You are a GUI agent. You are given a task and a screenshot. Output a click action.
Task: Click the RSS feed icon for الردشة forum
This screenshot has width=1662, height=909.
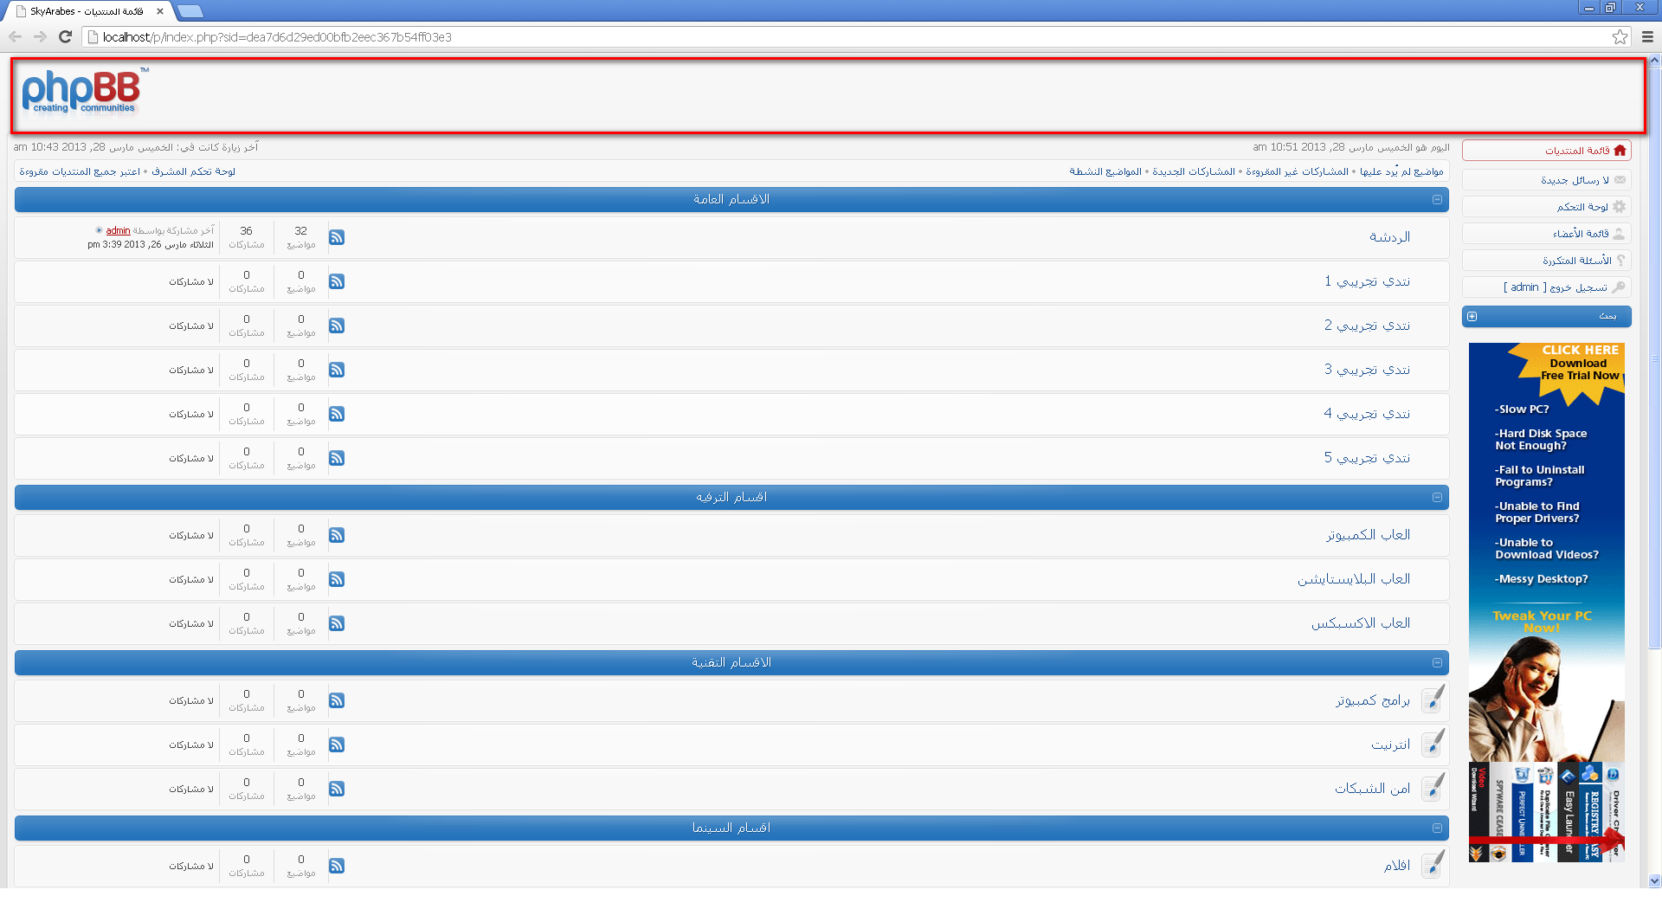(x=337, y=237)
